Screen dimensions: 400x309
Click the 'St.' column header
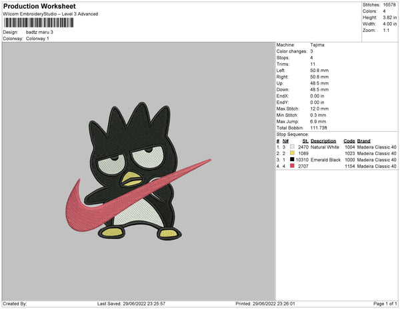[x=305, y=141]
